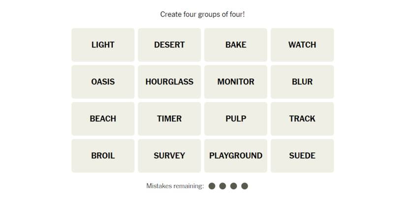Pick the SUEDE tile
This screenshot has height=203, width=406.
pyautogui.click(x=302, y=155)
